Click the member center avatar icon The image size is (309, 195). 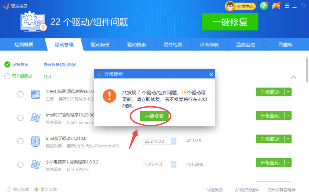pyautogui.click(x=230, y=6)
